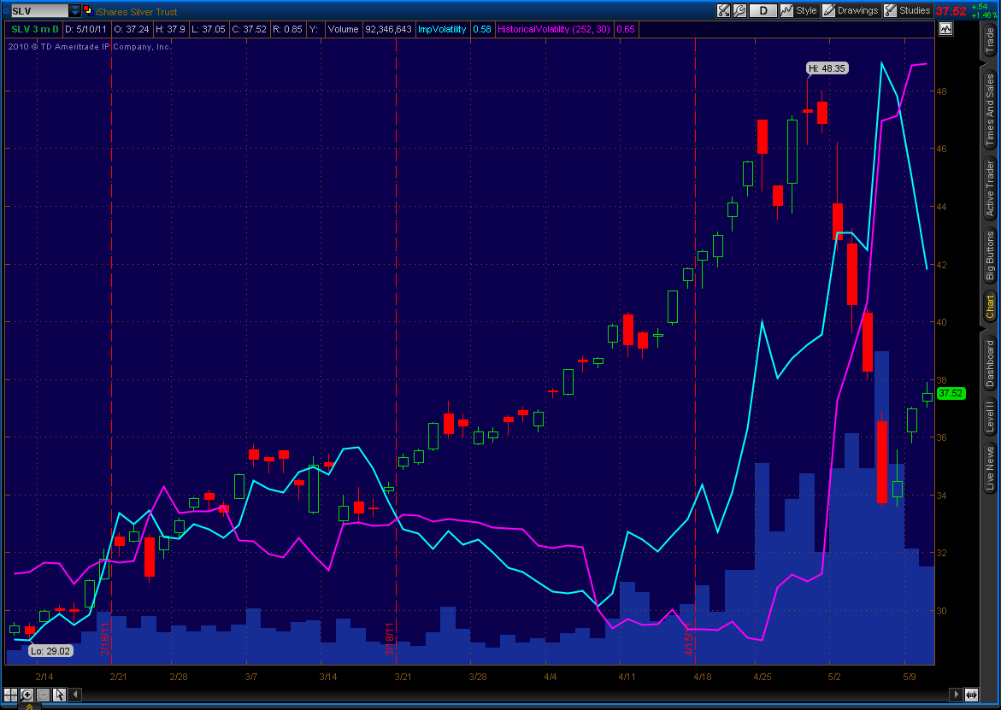Screen dimensions: 1001x710
Task: Select the Chart side tab
Action: pyautogui.click(x=990, y=306)
